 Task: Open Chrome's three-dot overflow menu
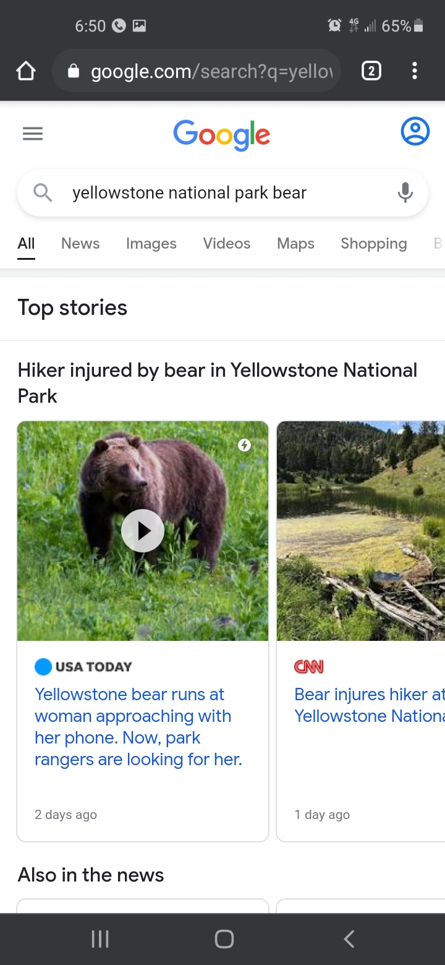point(415,72)
